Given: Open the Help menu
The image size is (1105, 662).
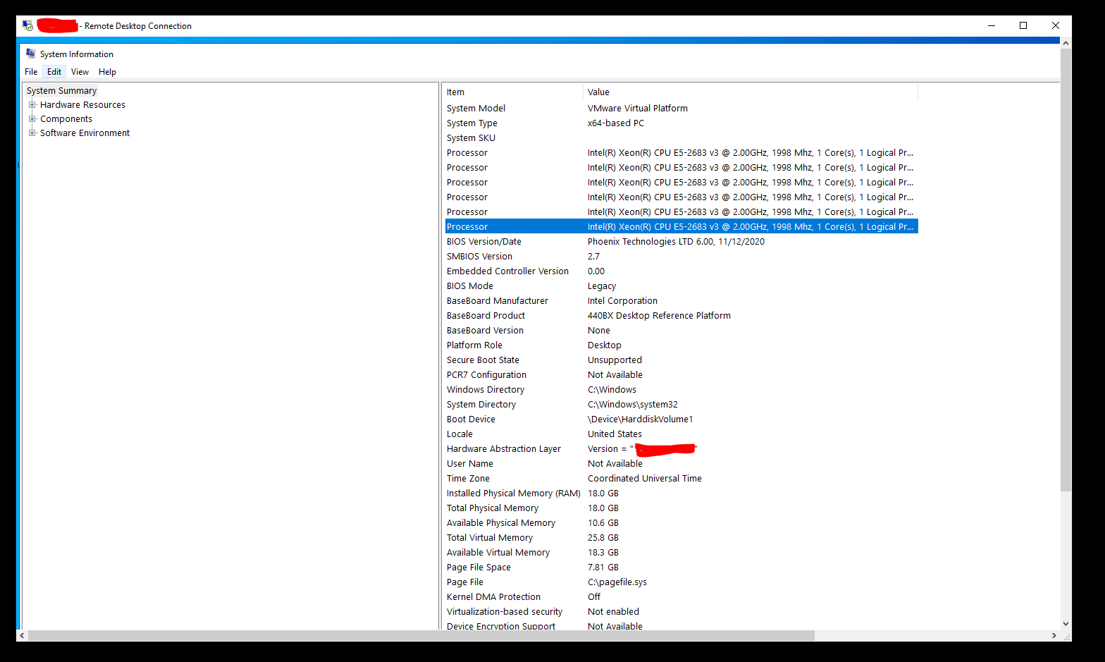Looking at the screenshot, I should (x=107, y=72).
